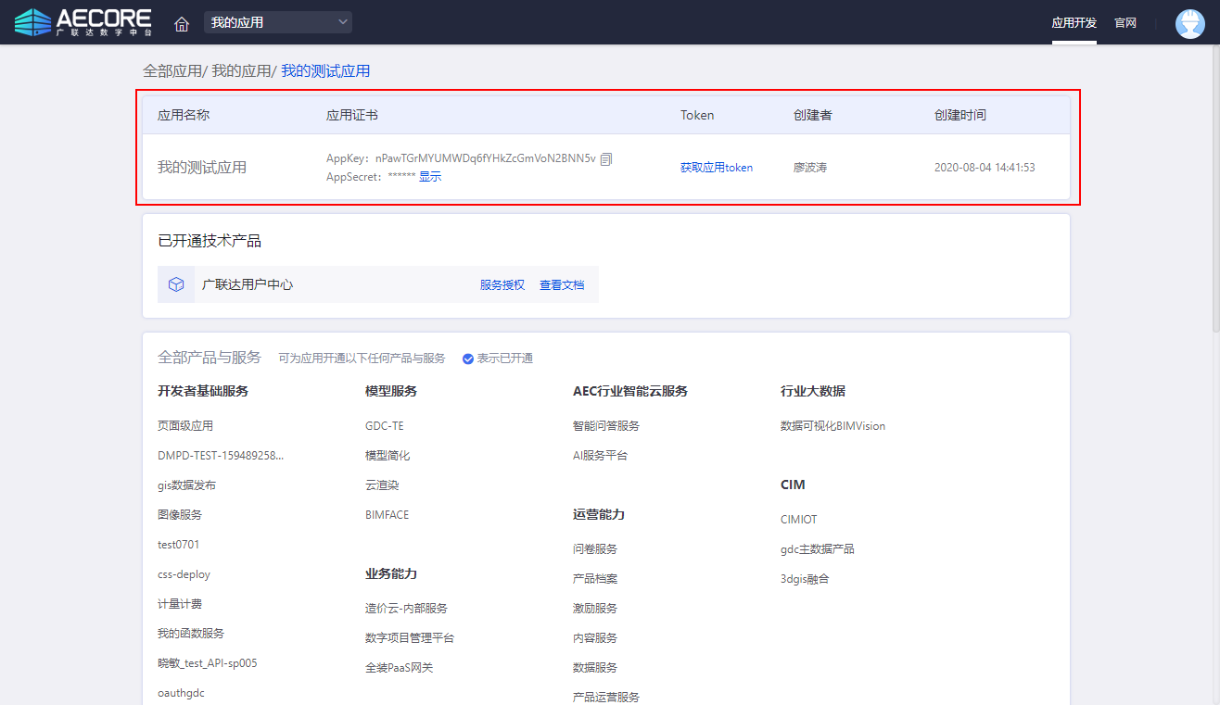Show the hidden AppSecret value
Screen dimensions: 1220x705
(430, 177)
